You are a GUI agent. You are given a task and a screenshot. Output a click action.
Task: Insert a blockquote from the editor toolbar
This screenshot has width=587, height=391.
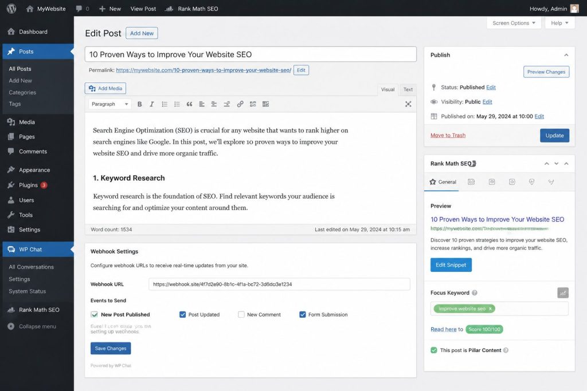tap(189, 104)
